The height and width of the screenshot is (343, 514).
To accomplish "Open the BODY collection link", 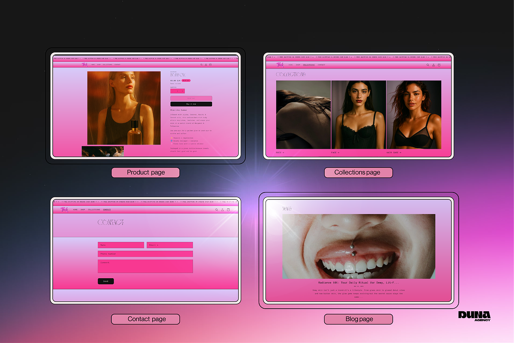I will click(x=280, y=153).
